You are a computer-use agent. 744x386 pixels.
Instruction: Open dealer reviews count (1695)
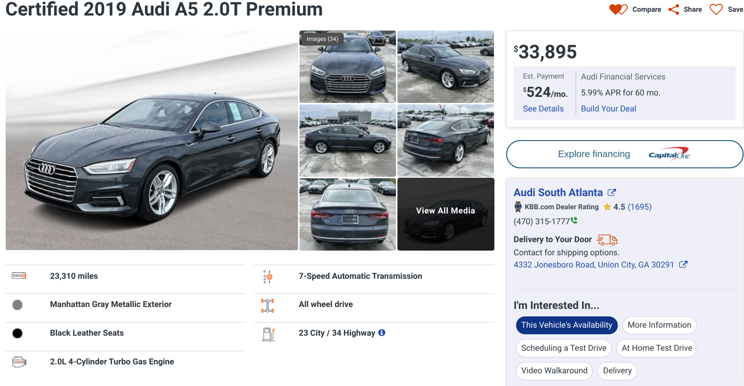point(639,207)
